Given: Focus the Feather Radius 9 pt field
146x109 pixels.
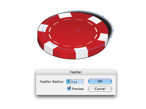Looking at the screenshot, I should (77, 82).
